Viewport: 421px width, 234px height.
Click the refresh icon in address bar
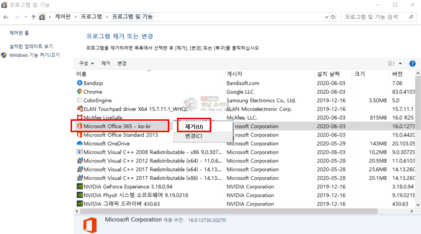pos(333,17)
